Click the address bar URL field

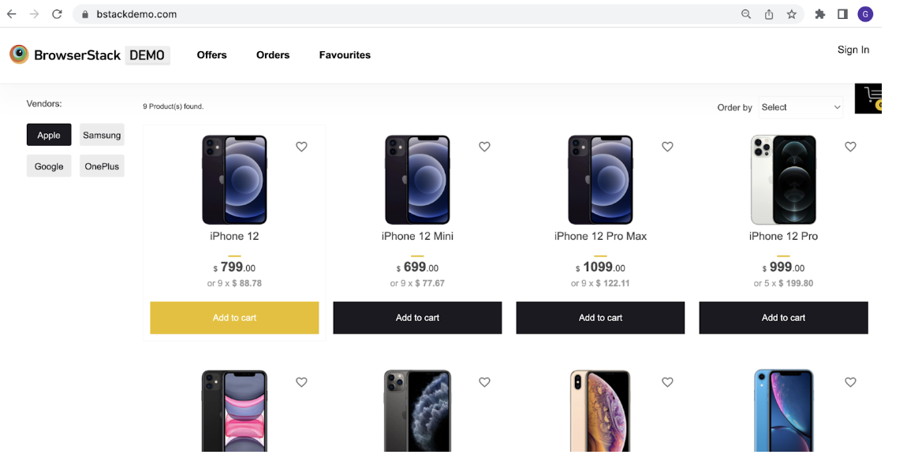(394, 14)
